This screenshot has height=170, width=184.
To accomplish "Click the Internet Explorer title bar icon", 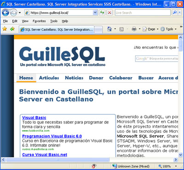I will pos(3,4).
